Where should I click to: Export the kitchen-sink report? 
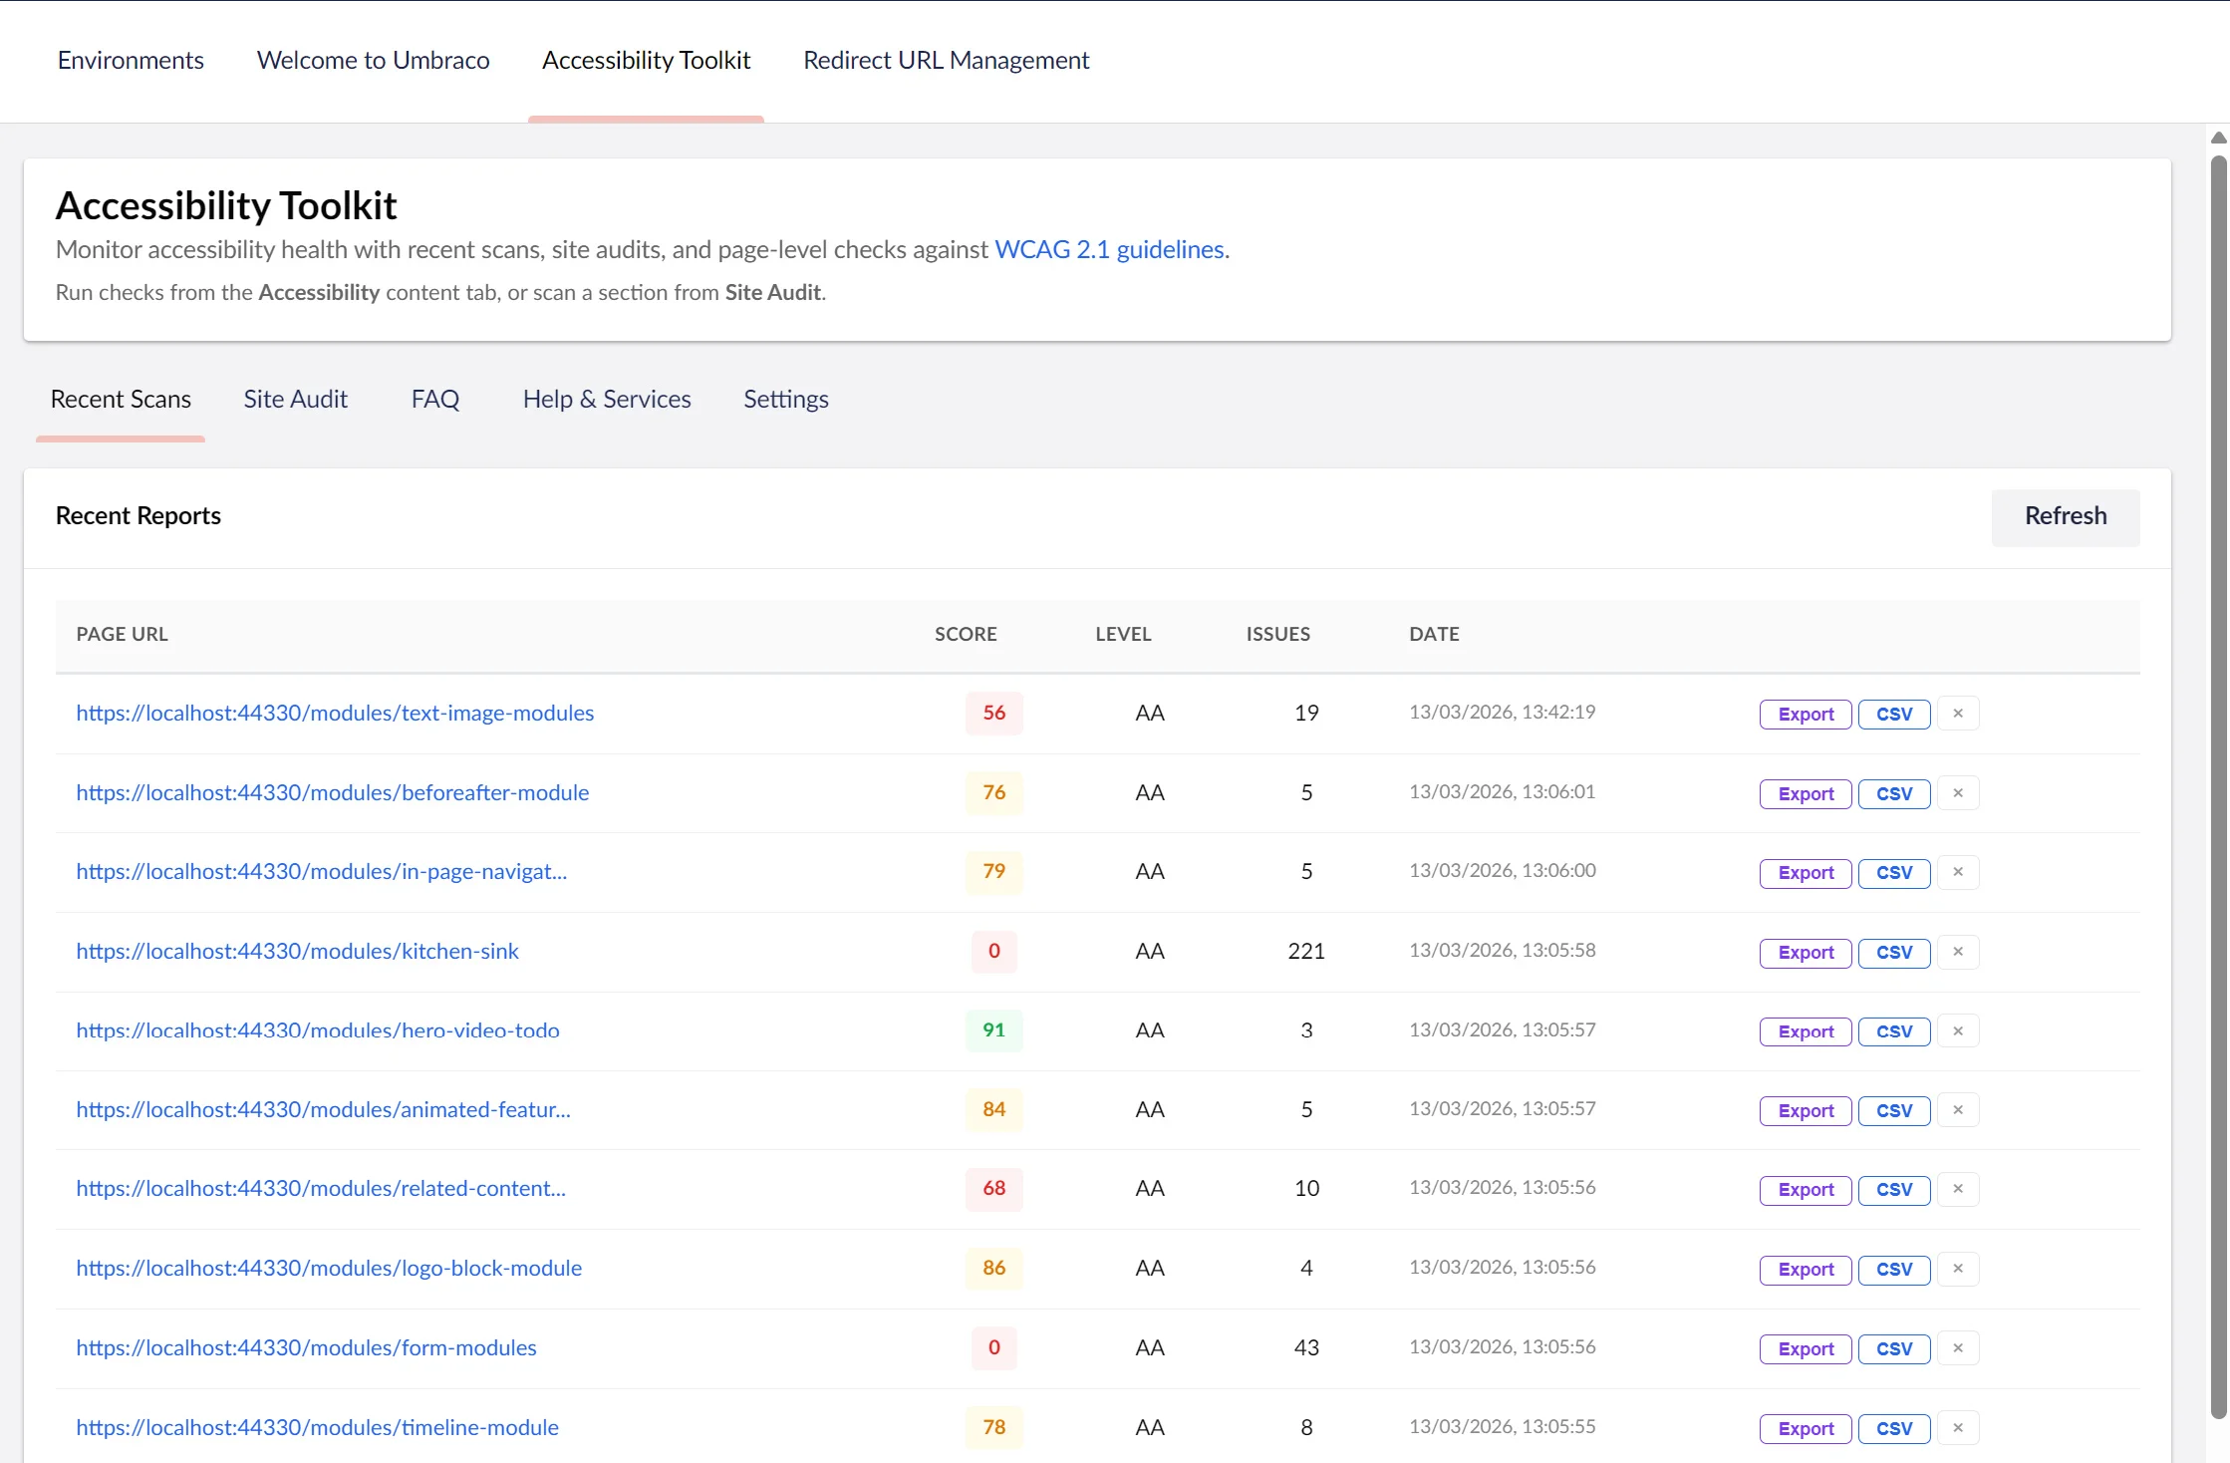pyautogui.click(x=1806, y=953)
